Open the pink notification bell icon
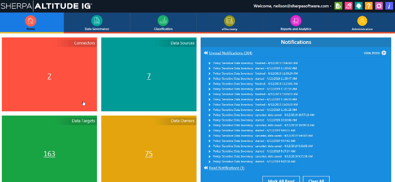This screenshot has width=395, height=182. point(348,6)
